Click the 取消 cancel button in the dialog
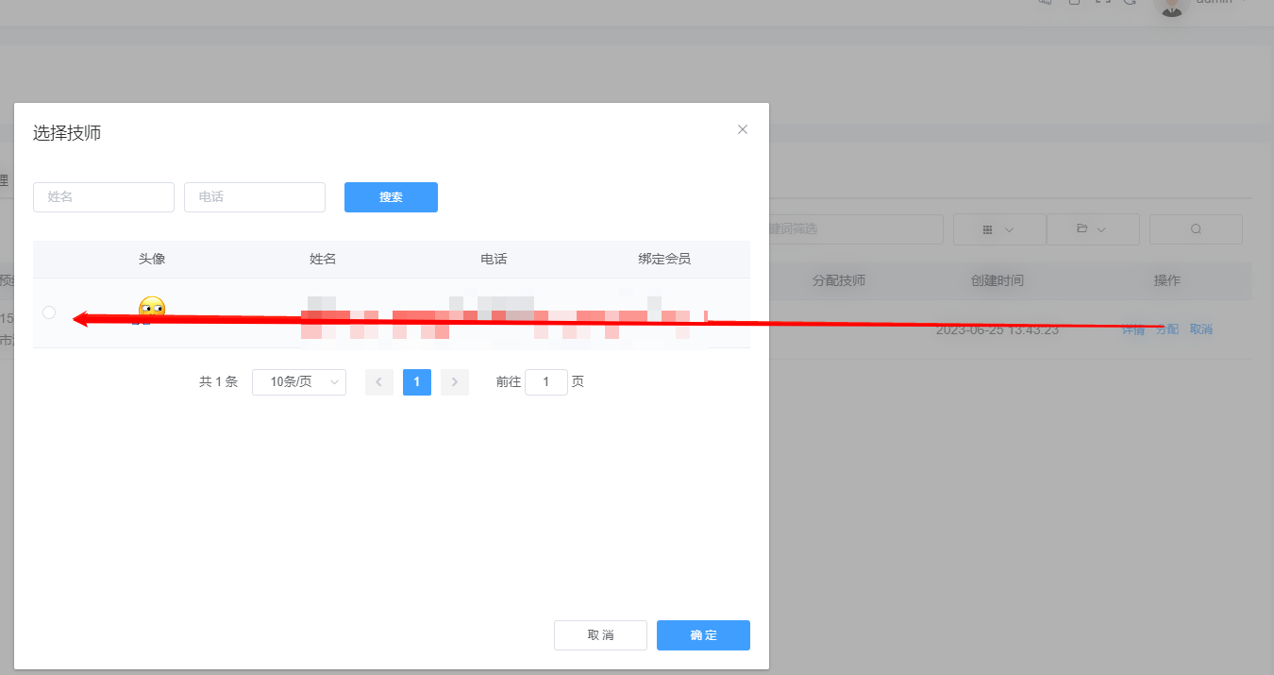The width and height of the screenshot is (1274, 675). [600, 635]
